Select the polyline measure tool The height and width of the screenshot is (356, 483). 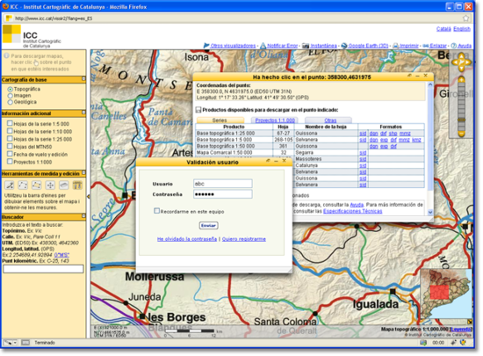coord(23,185)
